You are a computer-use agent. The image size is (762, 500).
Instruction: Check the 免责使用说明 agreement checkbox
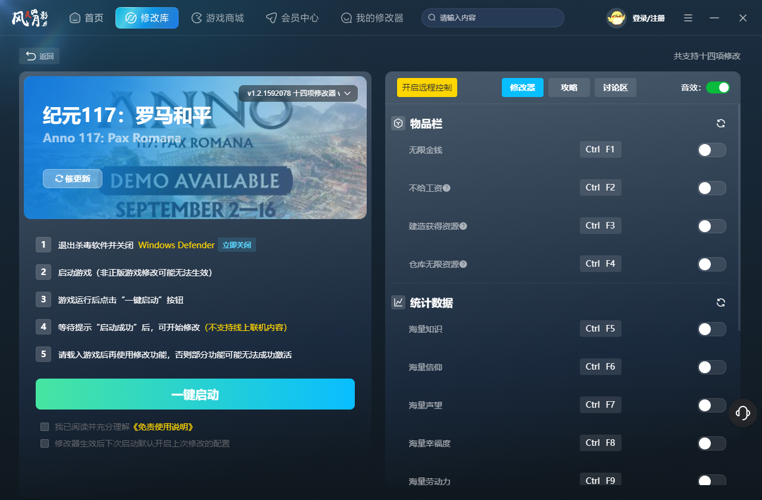coord(43,426)
